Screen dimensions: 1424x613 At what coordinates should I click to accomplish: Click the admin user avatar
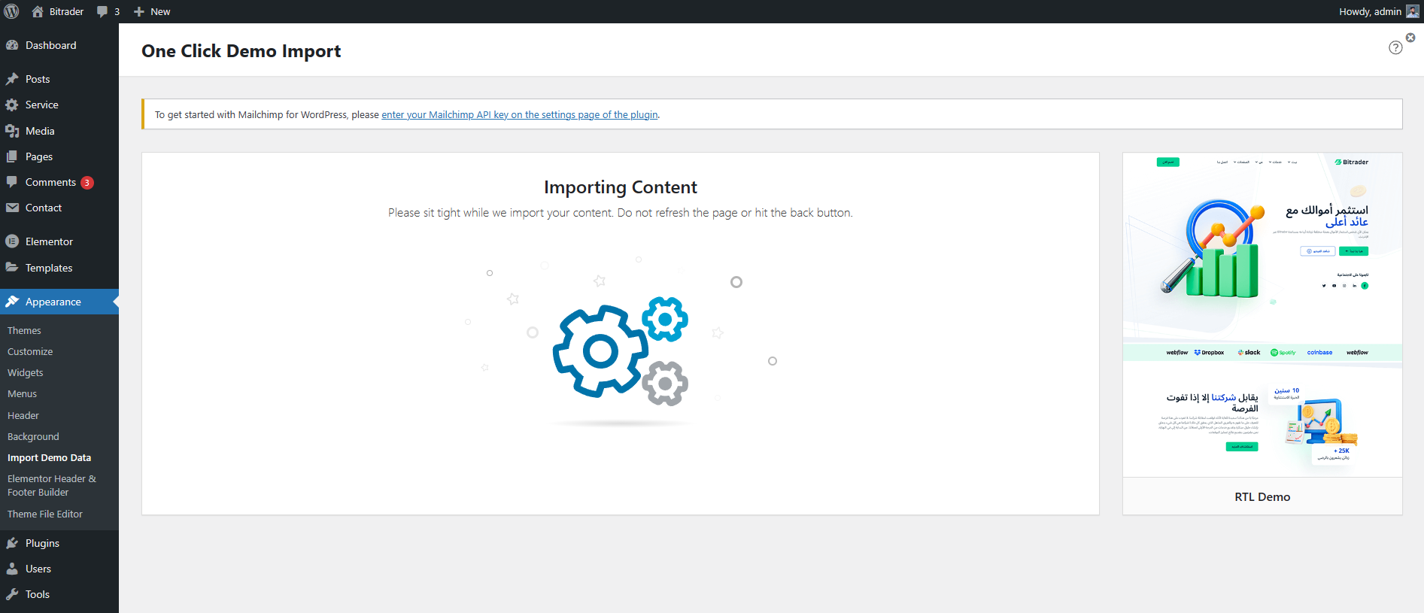(1413, 11)
